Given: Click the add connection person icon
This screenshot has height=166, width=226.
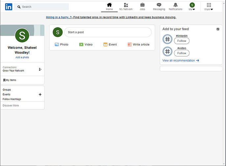Looking at the screenshot, I should click(40, 69).
